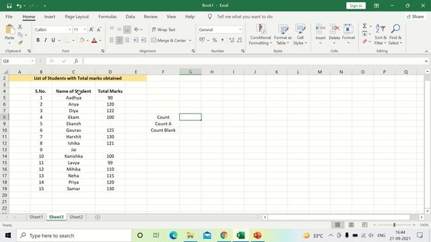Screen dimensions: 431x242
Task: Click the Paste clipboard icon
Action: [9, 30]
